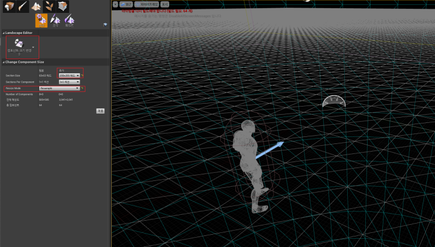Viewport: 435px width, 247px height.
Task: Open the viewport options arrow menu
Action: pos(115,4)
